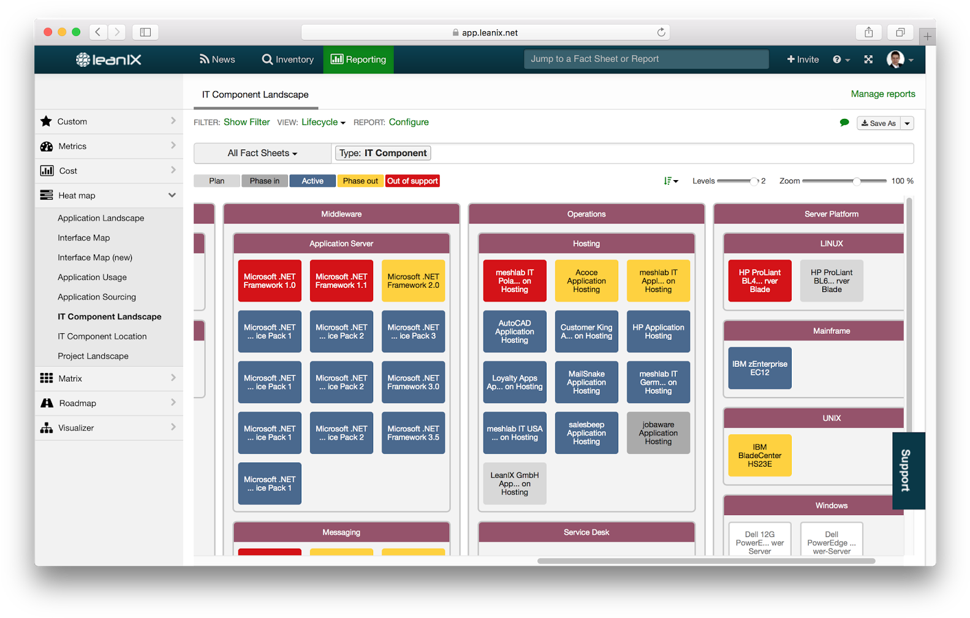Viewport: 970px width, 618px height.
Task: Click the browser share icon
Action: [868, 32]
